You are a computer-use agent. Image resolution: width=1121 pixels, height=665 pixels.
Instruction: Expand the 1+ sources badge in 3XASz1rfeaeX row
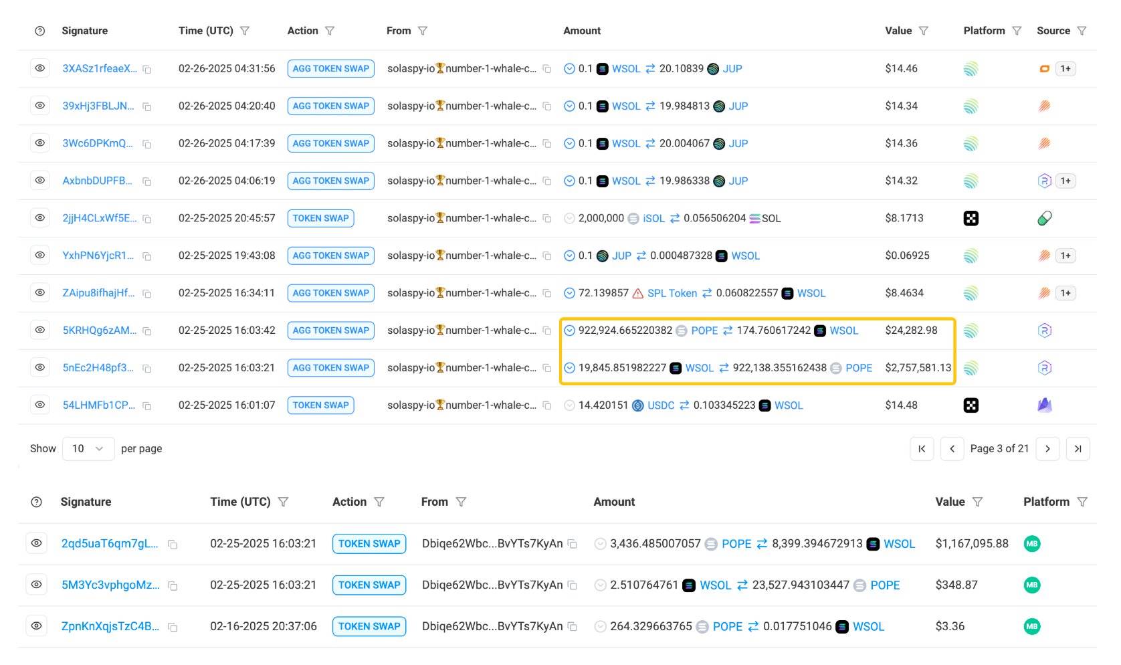point(1065,69)
